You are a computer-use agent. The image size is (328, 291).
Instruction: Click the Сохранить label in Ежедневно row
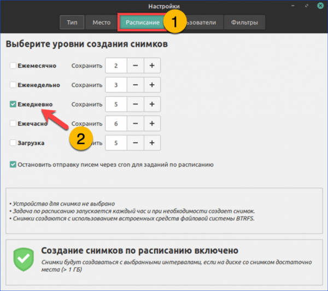(x=87, y=104)
